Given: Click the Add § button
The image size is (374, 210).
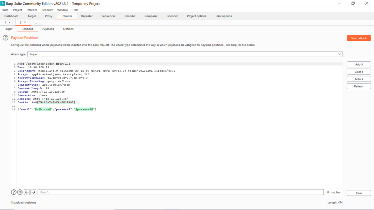Looking at the screenshot, I should (x=359, y=64).
